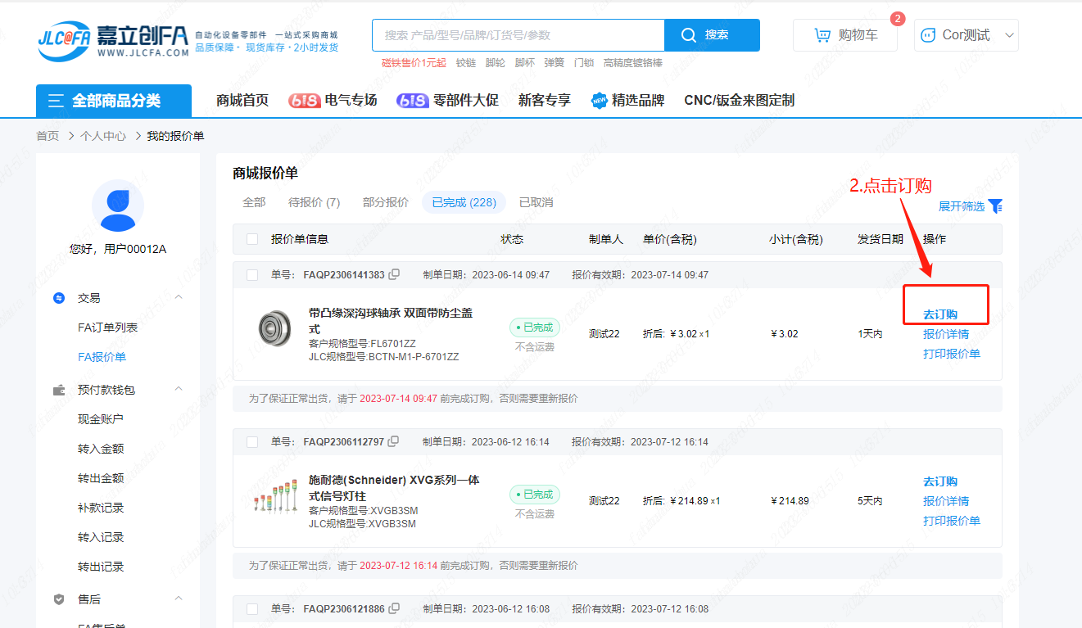Toggle the select-all checkbox in the table header
The width and height of the screenshot is (1082, 628).
pyautogui.click(x=252, y=239)
